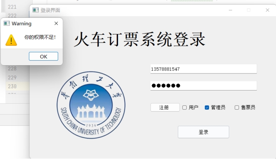The width and height of the screenshot is (276, 159).
Task: Close the Warning dialog
Action: point(56,23)
